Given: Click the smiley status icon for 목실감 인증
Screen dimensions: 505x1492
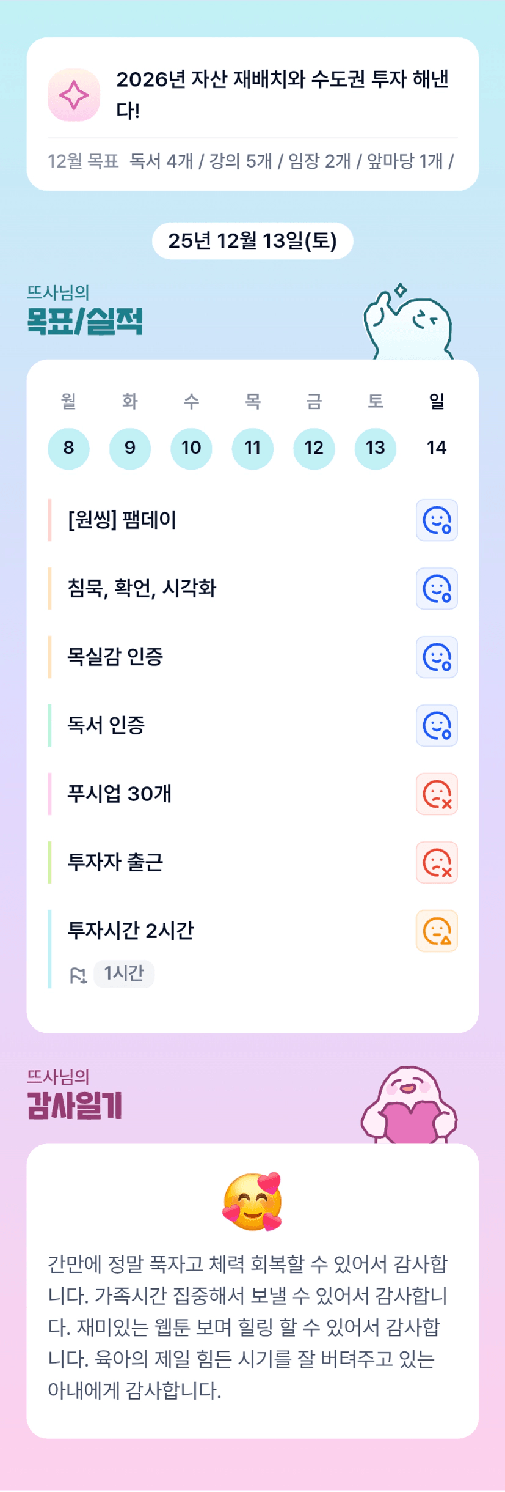Looking at the screenshot, I should [x=437, y=657].
